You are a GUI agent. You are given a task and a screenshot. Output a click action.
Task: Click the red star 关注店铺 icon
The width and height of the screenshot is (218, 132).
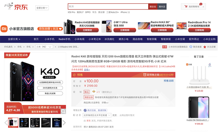tap(205, 47)
